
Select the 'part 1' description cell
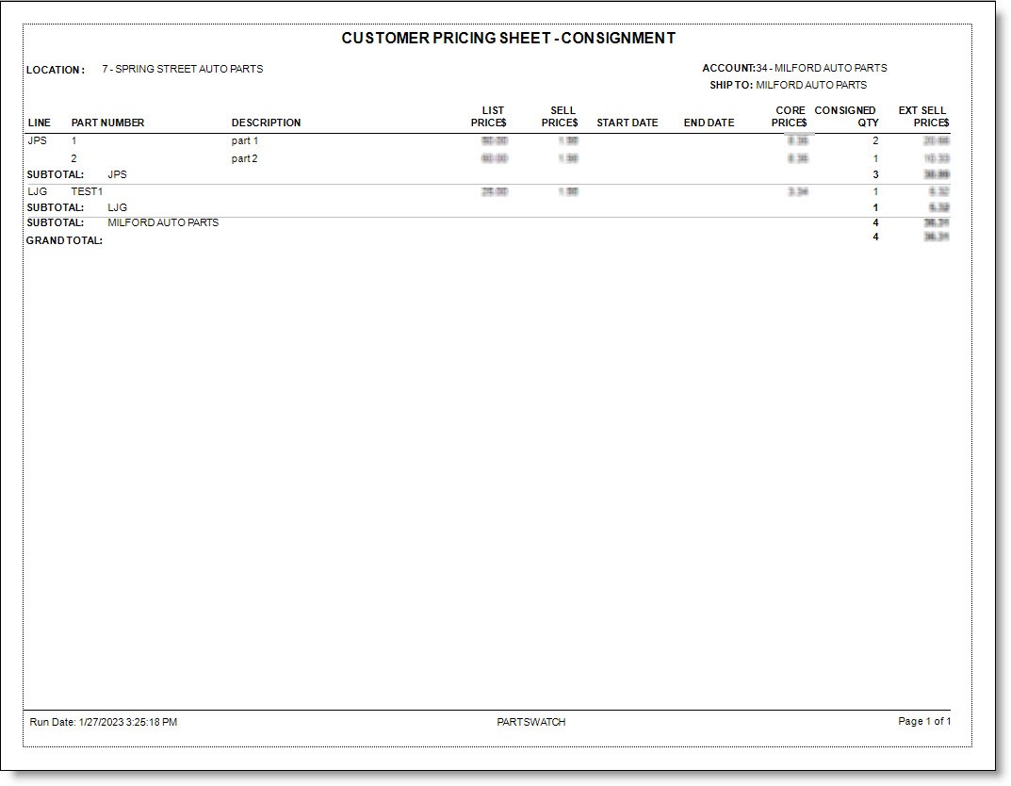click(x=245, y=140)
